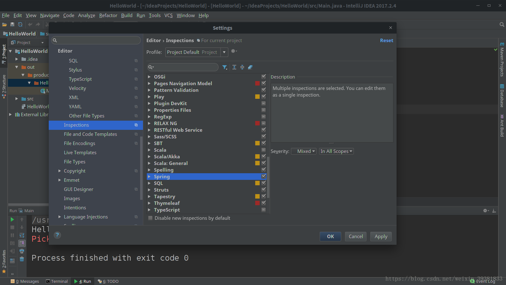Viewport: 506px width, 285px height.
Task: Toggle the Thymeleaf inspections checkbox
Action: 264,203
